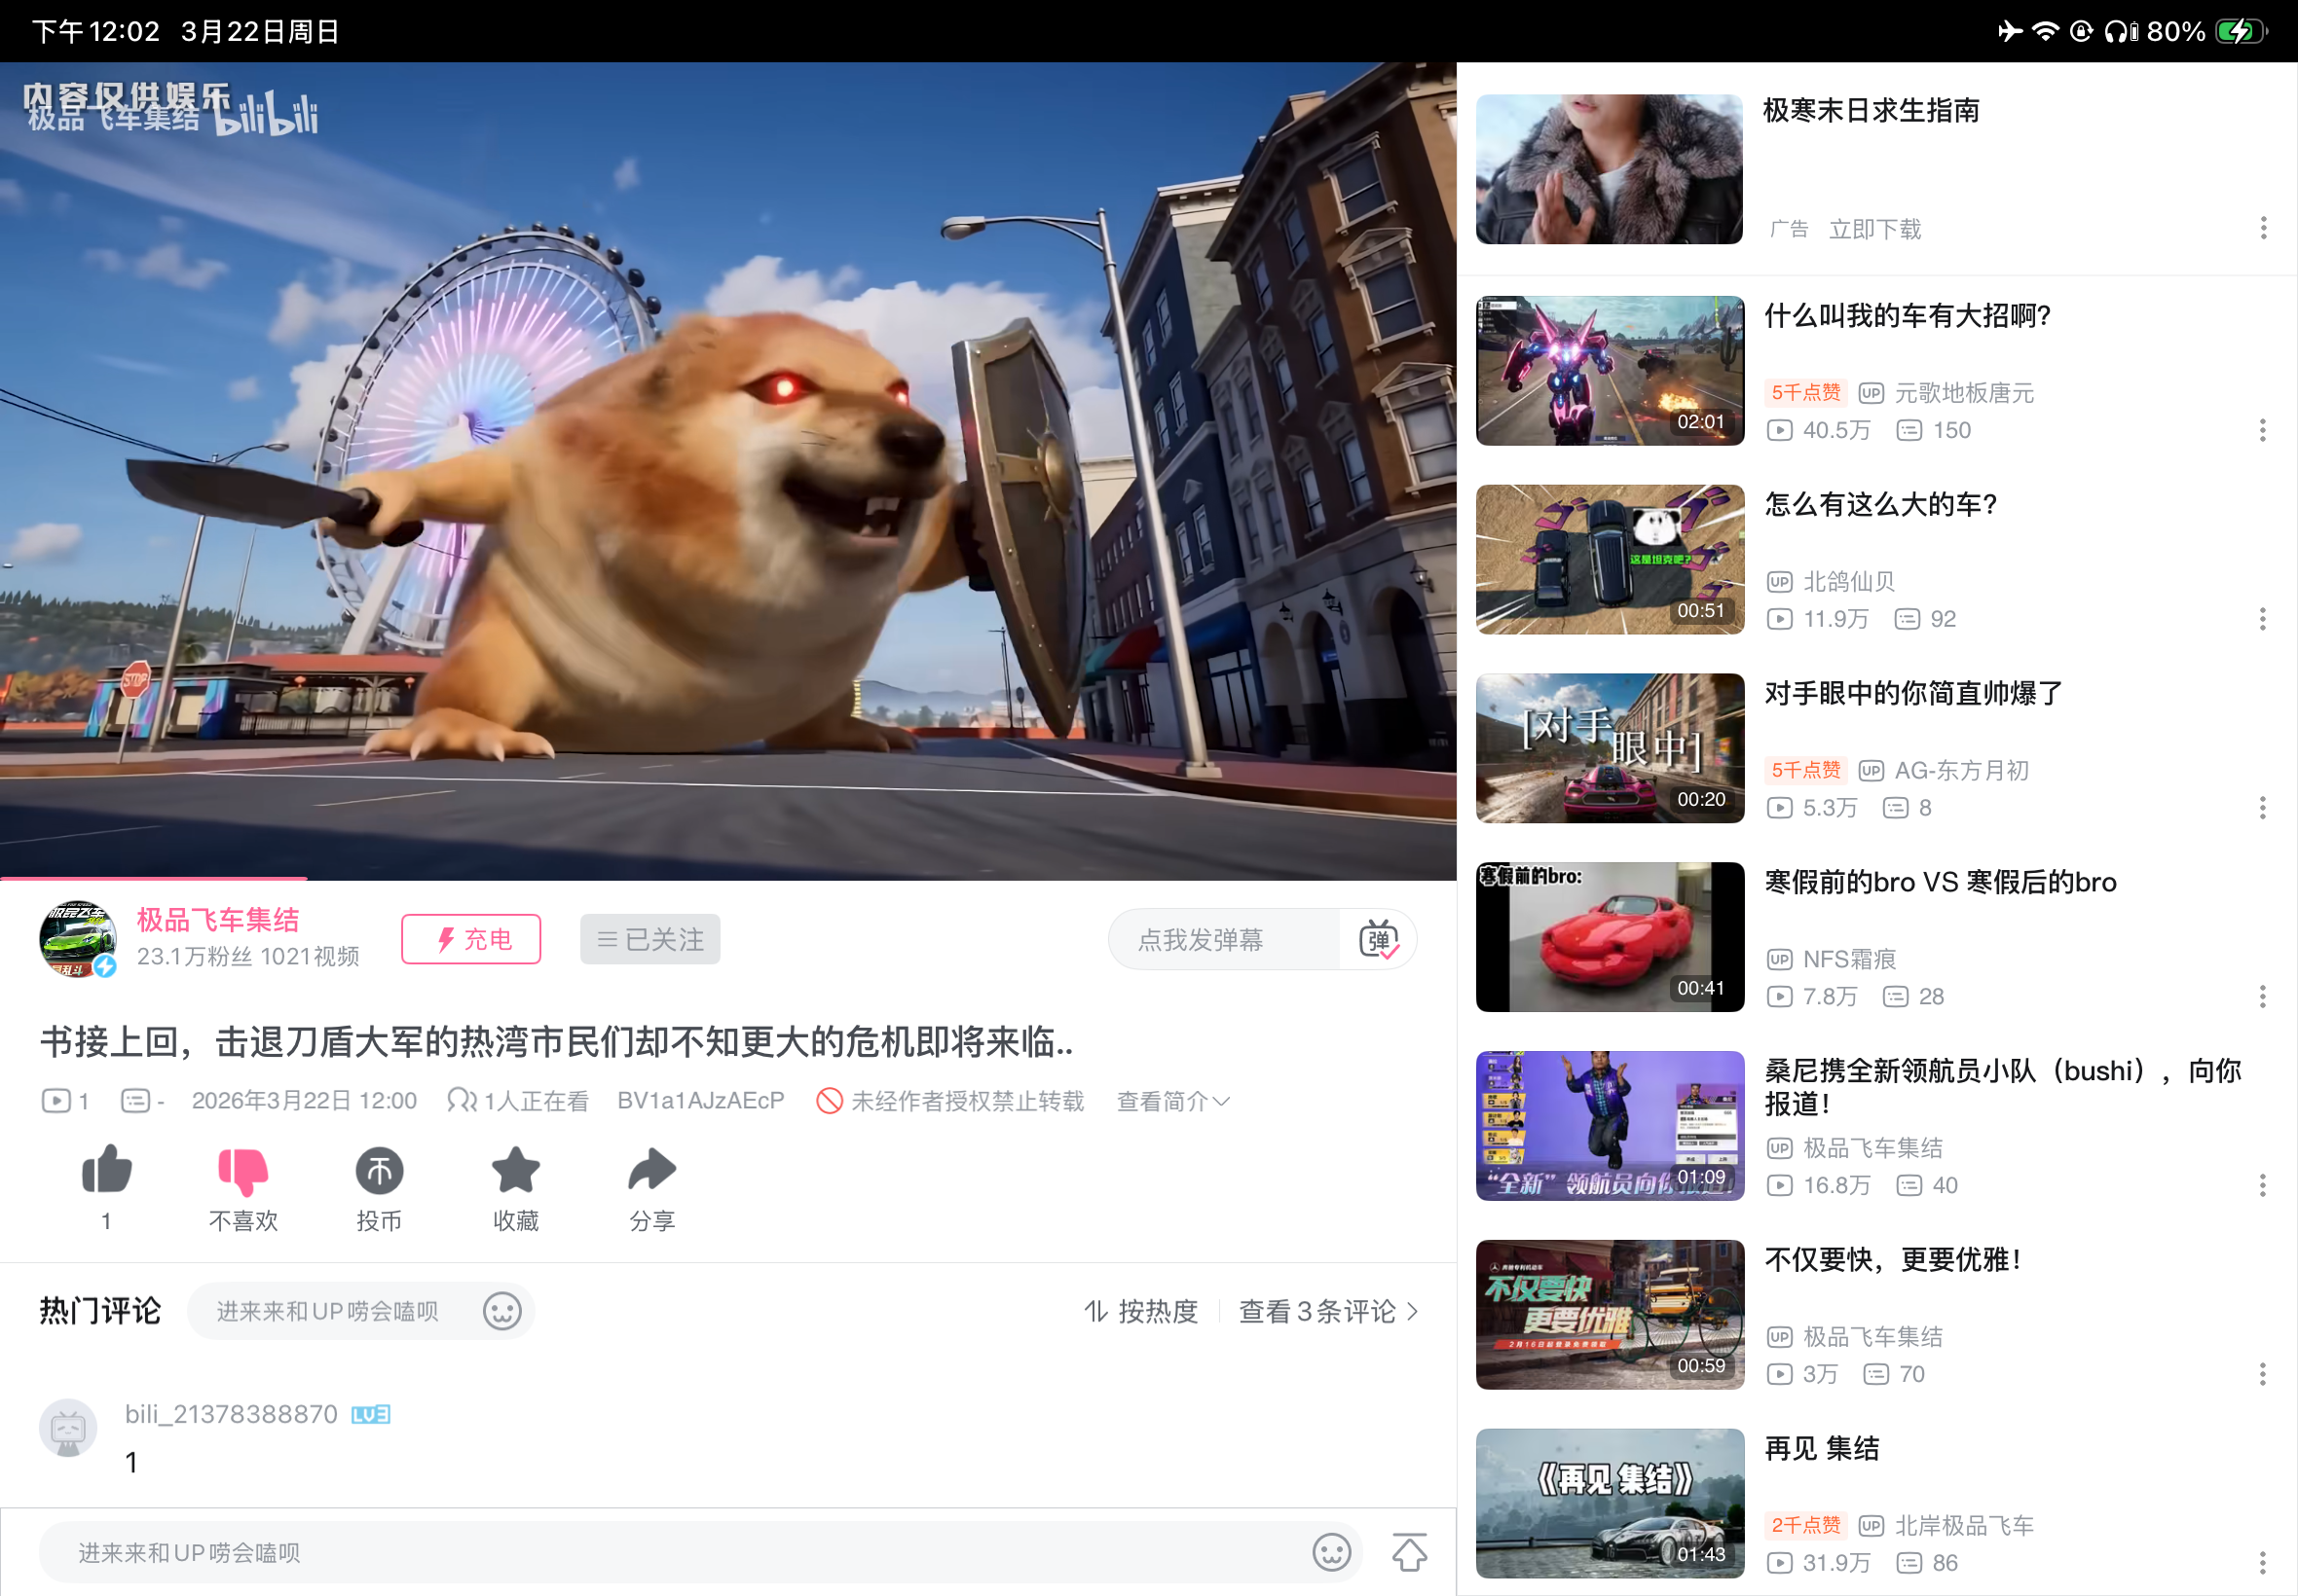Tap the video player area
The image size is (2298, 1596).
tap(728, 470)
